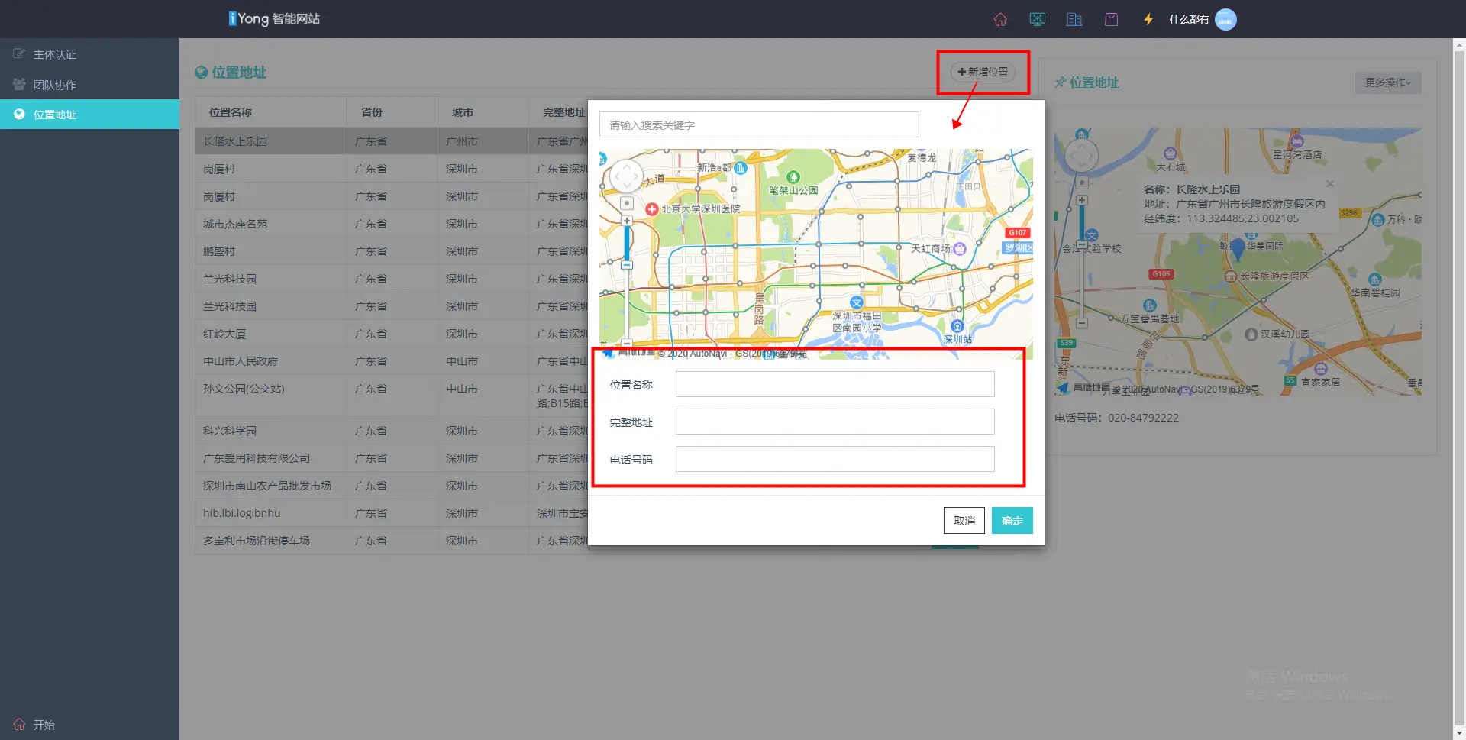Click the map zoom slider track in dialog
The height and width of the screenshot is (740, 1466).
[627, 298]
